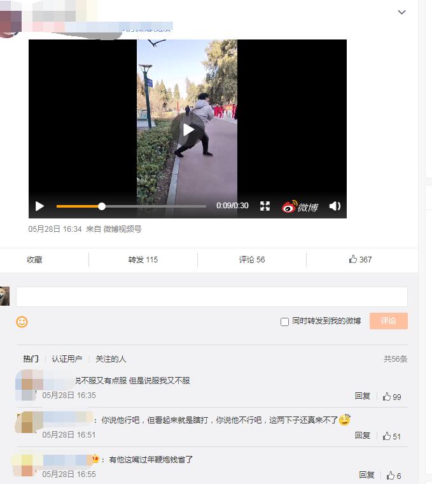The height and width of the screenshot is (484, 432).
Task: Expand the post options chevron at top right
Action: coord(402,12)
